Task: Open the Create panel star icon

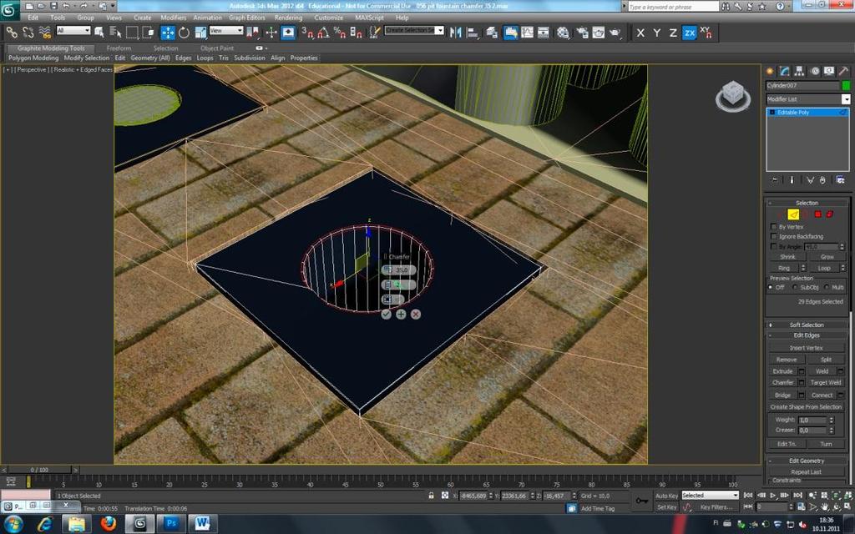Action: click(x=770, y=72)
